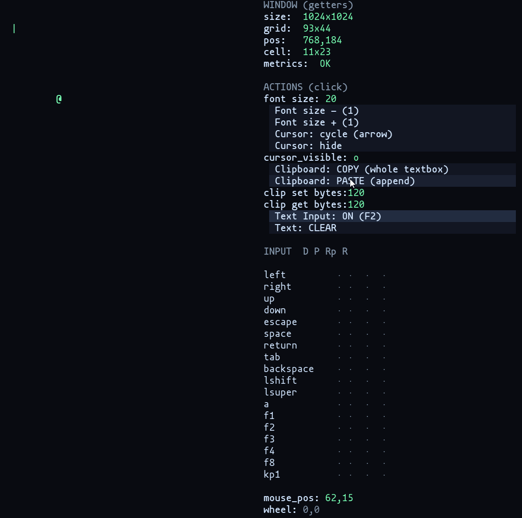522x518 pixels.
Task: Click the 'space' input row
Action: tap(325, 334)
